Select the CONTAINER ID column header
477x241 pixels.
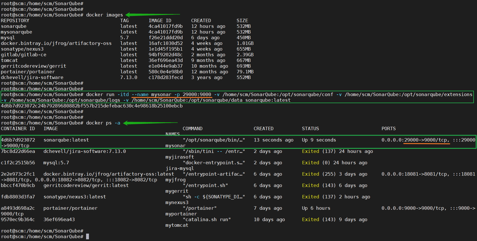tap(18, 128)
